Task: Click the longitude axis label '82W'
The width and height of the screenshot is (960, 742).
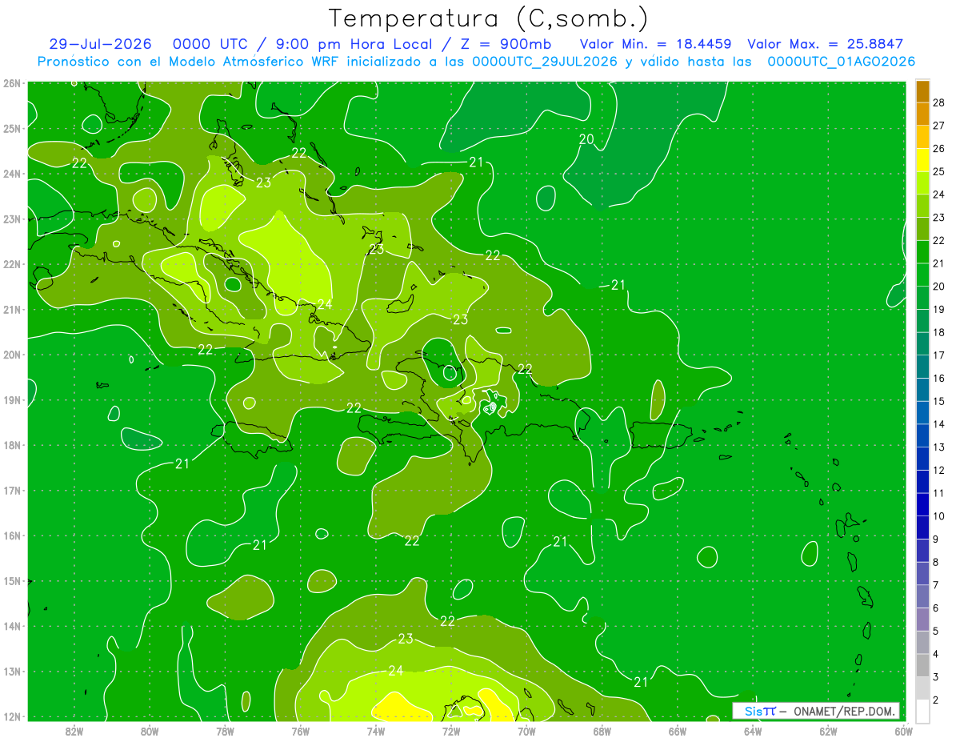Action: (x=74, y=731)
